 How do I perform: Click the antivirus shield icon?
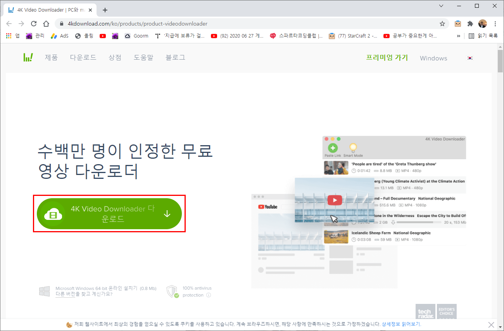point(173,292)
